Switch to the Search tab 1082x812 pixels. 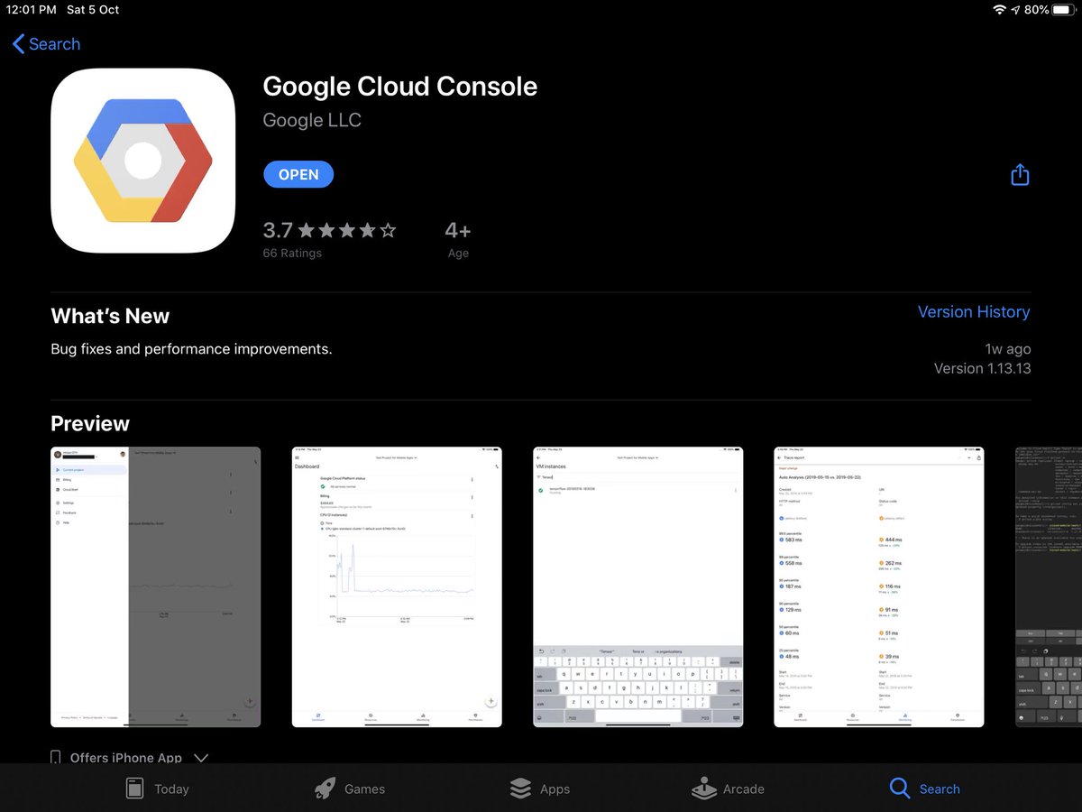(x=924, y=789)
